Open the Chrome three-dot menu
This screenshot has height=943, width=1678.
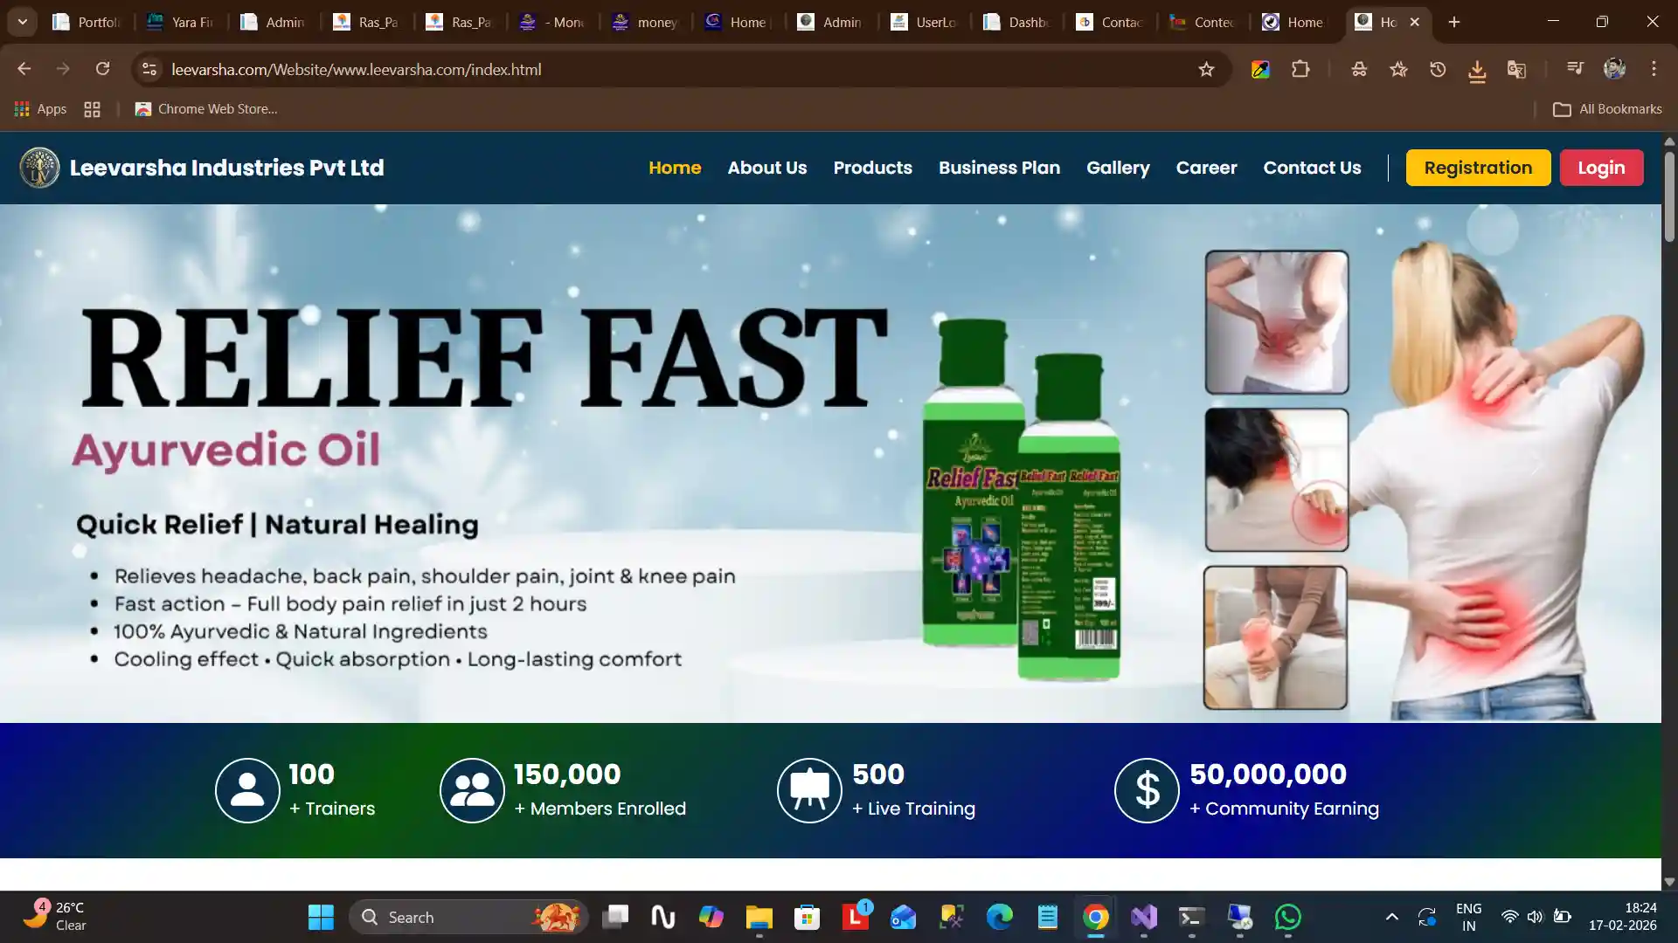click(1654, 69)
